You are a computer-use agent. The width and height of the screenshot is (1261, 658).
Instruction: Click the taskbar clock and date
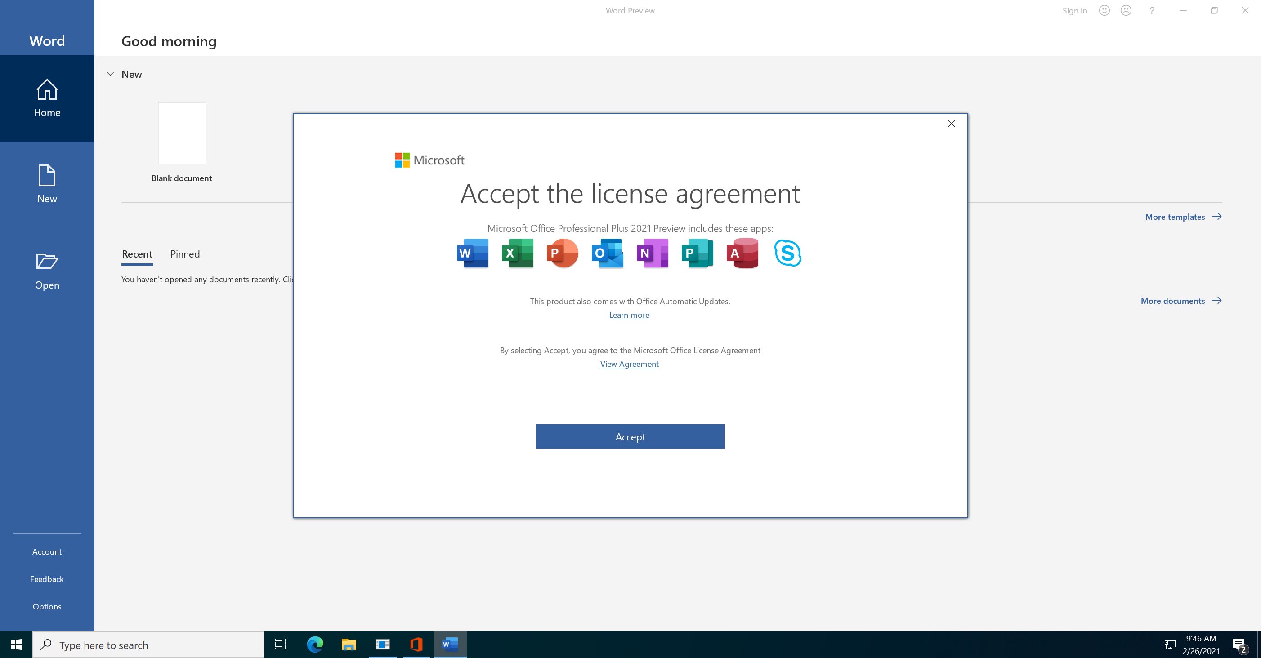pyautogui.click(x=1201, y=645)
